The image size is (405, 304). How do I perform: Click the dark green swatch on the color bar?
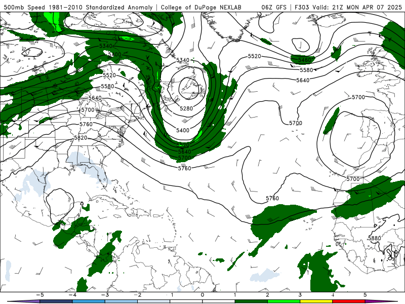pyautogui.click(x=251, y=301)
